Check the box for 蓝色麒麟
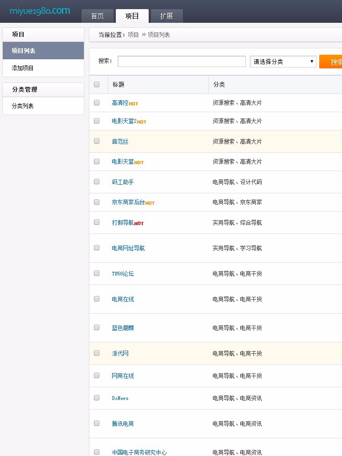Image resolution: width=342 pixels, height=456 pixels. click(x=97, y=328)
